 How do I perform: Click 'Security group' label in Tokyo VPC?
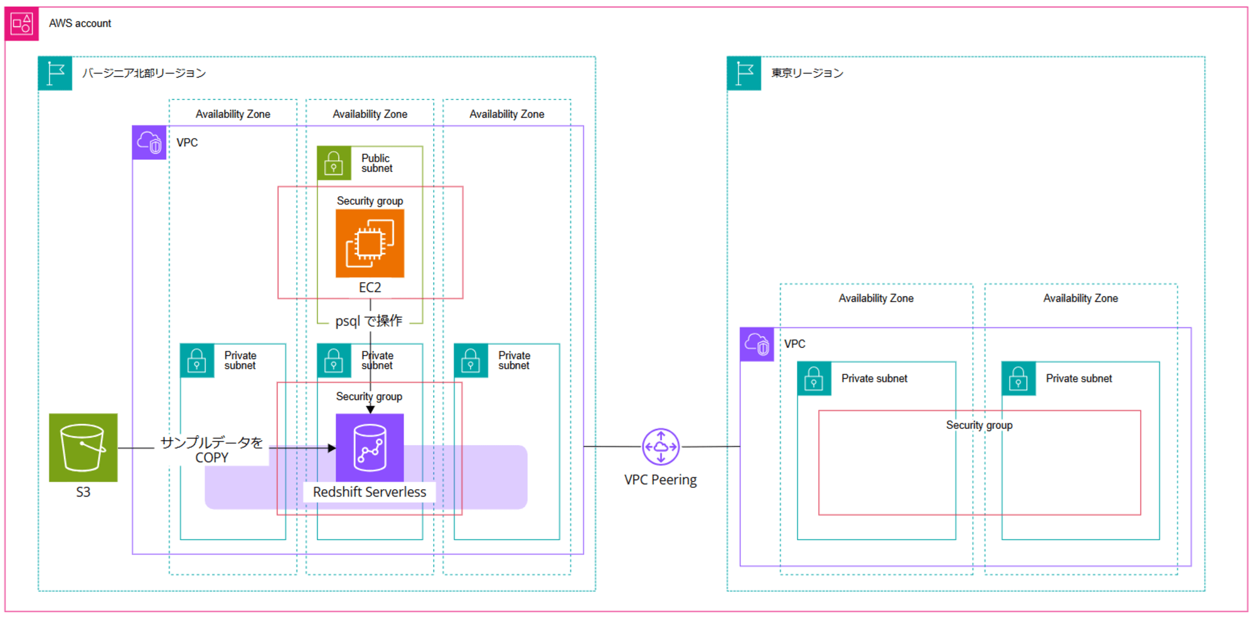point(980,425)
